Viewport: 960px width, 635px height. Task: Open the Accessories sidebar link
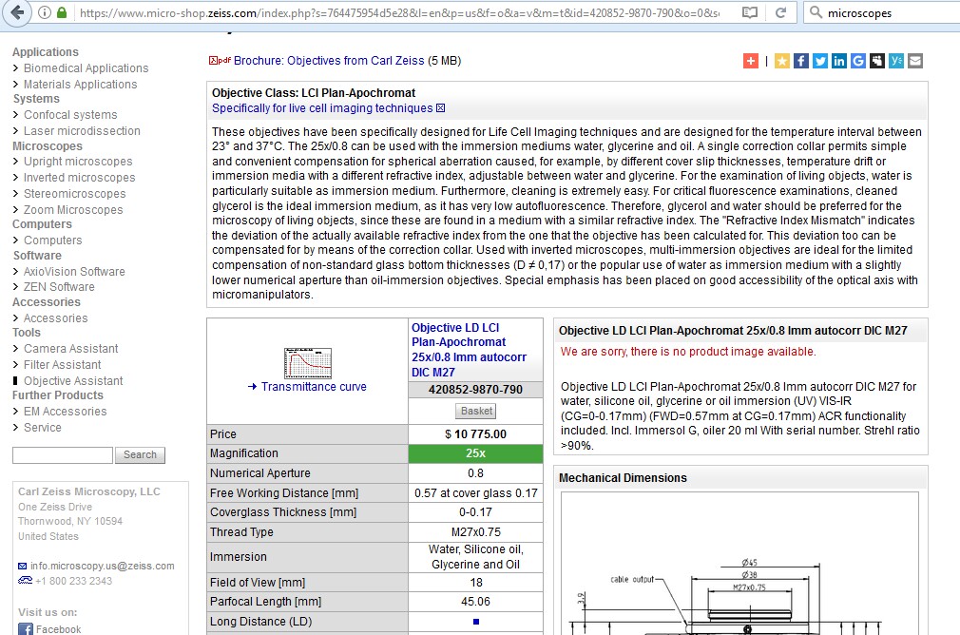pos(56,317)
